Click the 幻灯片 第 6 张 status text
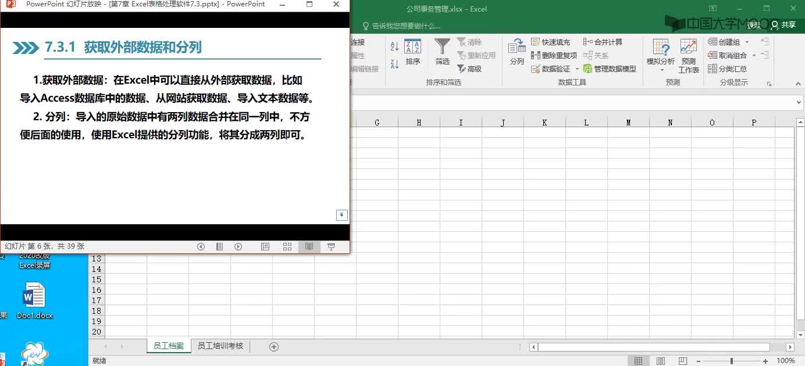The height and width of the screenshot is (366, 805). [45, 246]
